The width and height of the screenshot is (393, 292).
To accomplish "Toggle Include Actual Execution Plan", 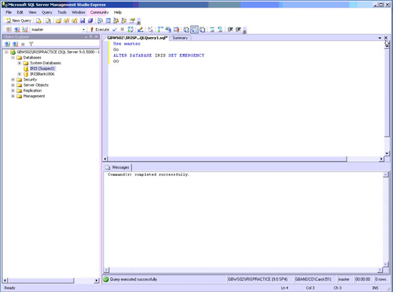I will (160, 29).
